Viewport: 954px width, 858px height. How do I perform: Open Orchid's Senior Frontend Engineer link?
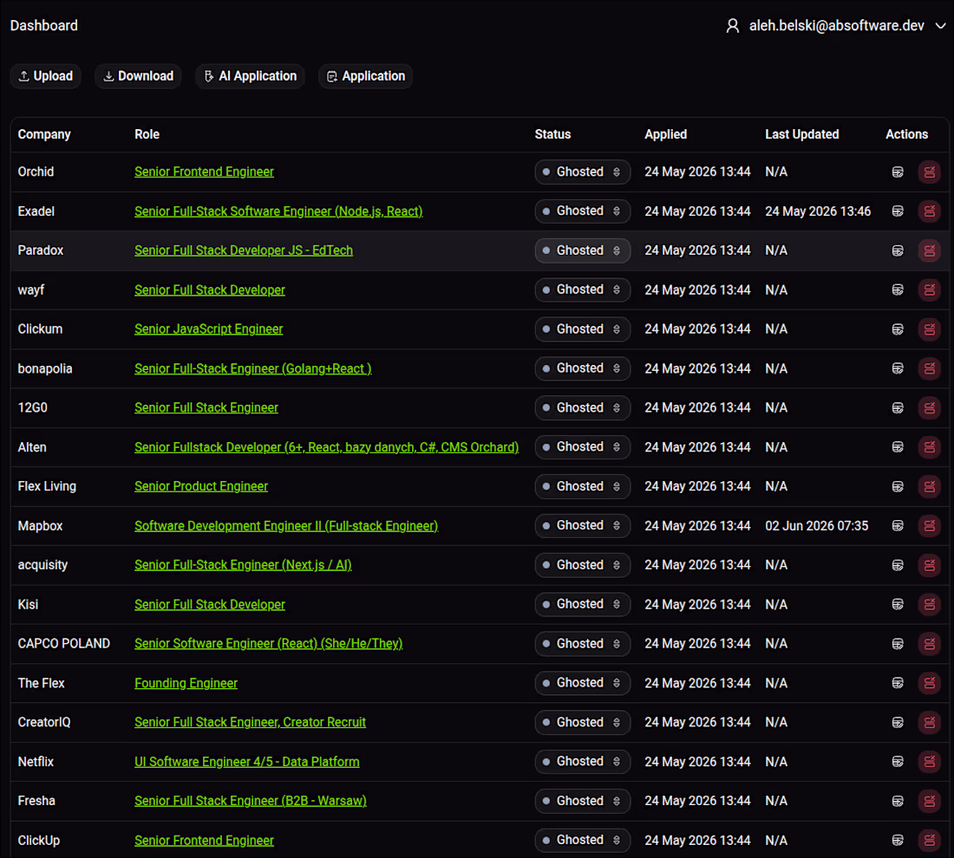[x=204, y=172]
